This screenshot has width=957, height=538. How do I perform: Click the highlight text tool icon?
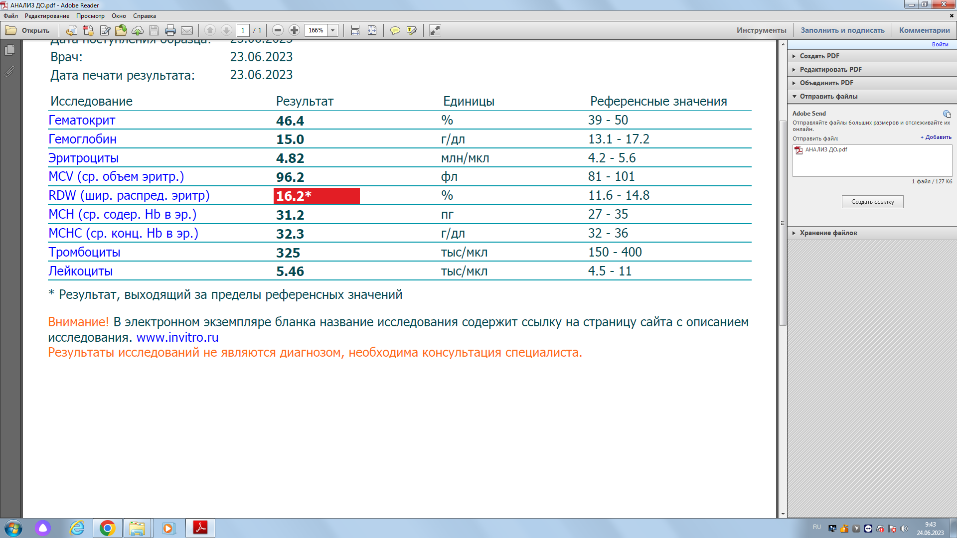pyautogui.click(x=411, y=30)
